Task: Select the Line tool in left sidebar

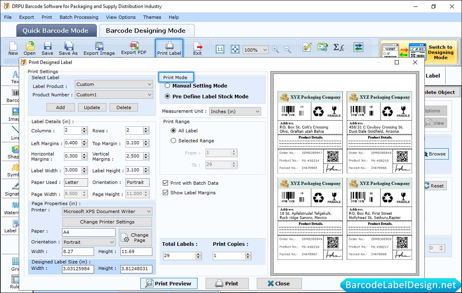Action: (15, 133)
